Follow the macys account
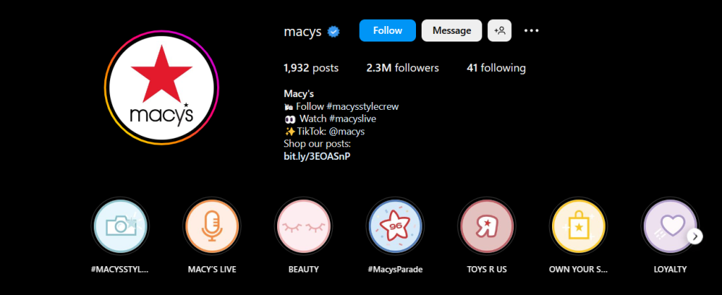This screenshot has width=722, height=295. (x=388, y=31)
